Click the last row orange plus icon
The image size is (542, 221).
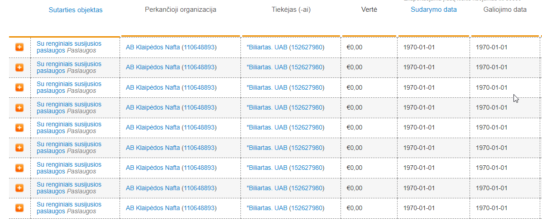tap(19, 208)
